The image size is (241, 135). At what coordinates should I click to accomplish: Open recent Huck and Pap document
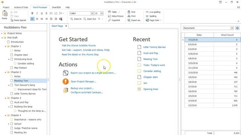click(x=151, y=53)
